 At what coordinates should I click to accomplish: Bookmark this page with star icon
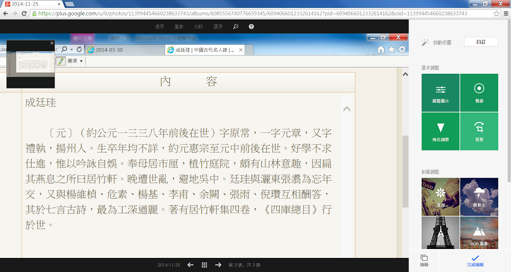496,13
